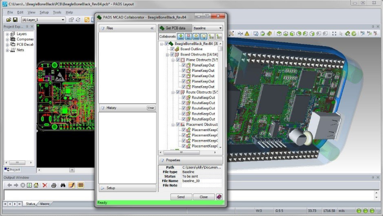Click the fit-to-screen corners icon in 3D toolbar
This screenshot has height=216, width=383.
[x=334, y=33]
